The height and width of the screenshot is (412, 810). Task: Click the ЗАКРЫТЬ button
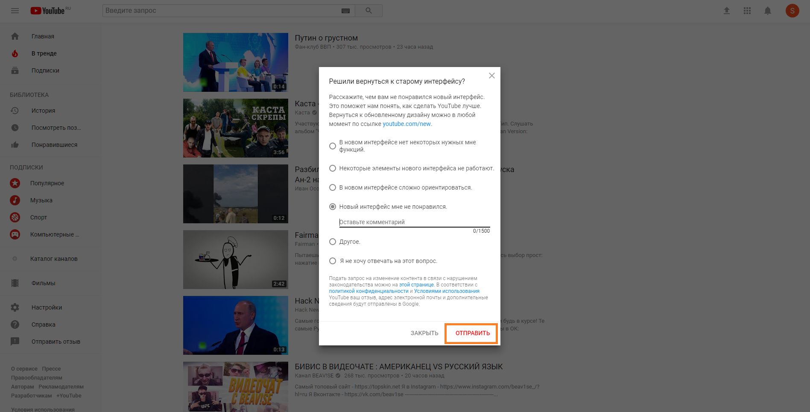point(424,333)
